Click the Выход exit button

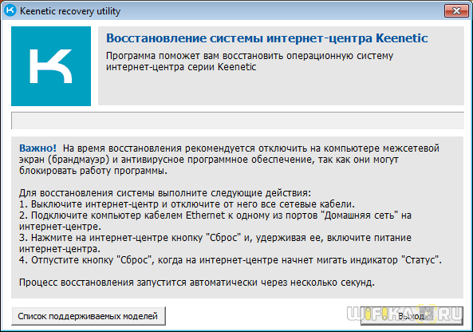[412, 316]
